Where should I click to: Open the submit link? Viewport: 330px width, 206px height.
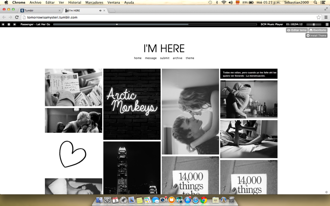165,58
